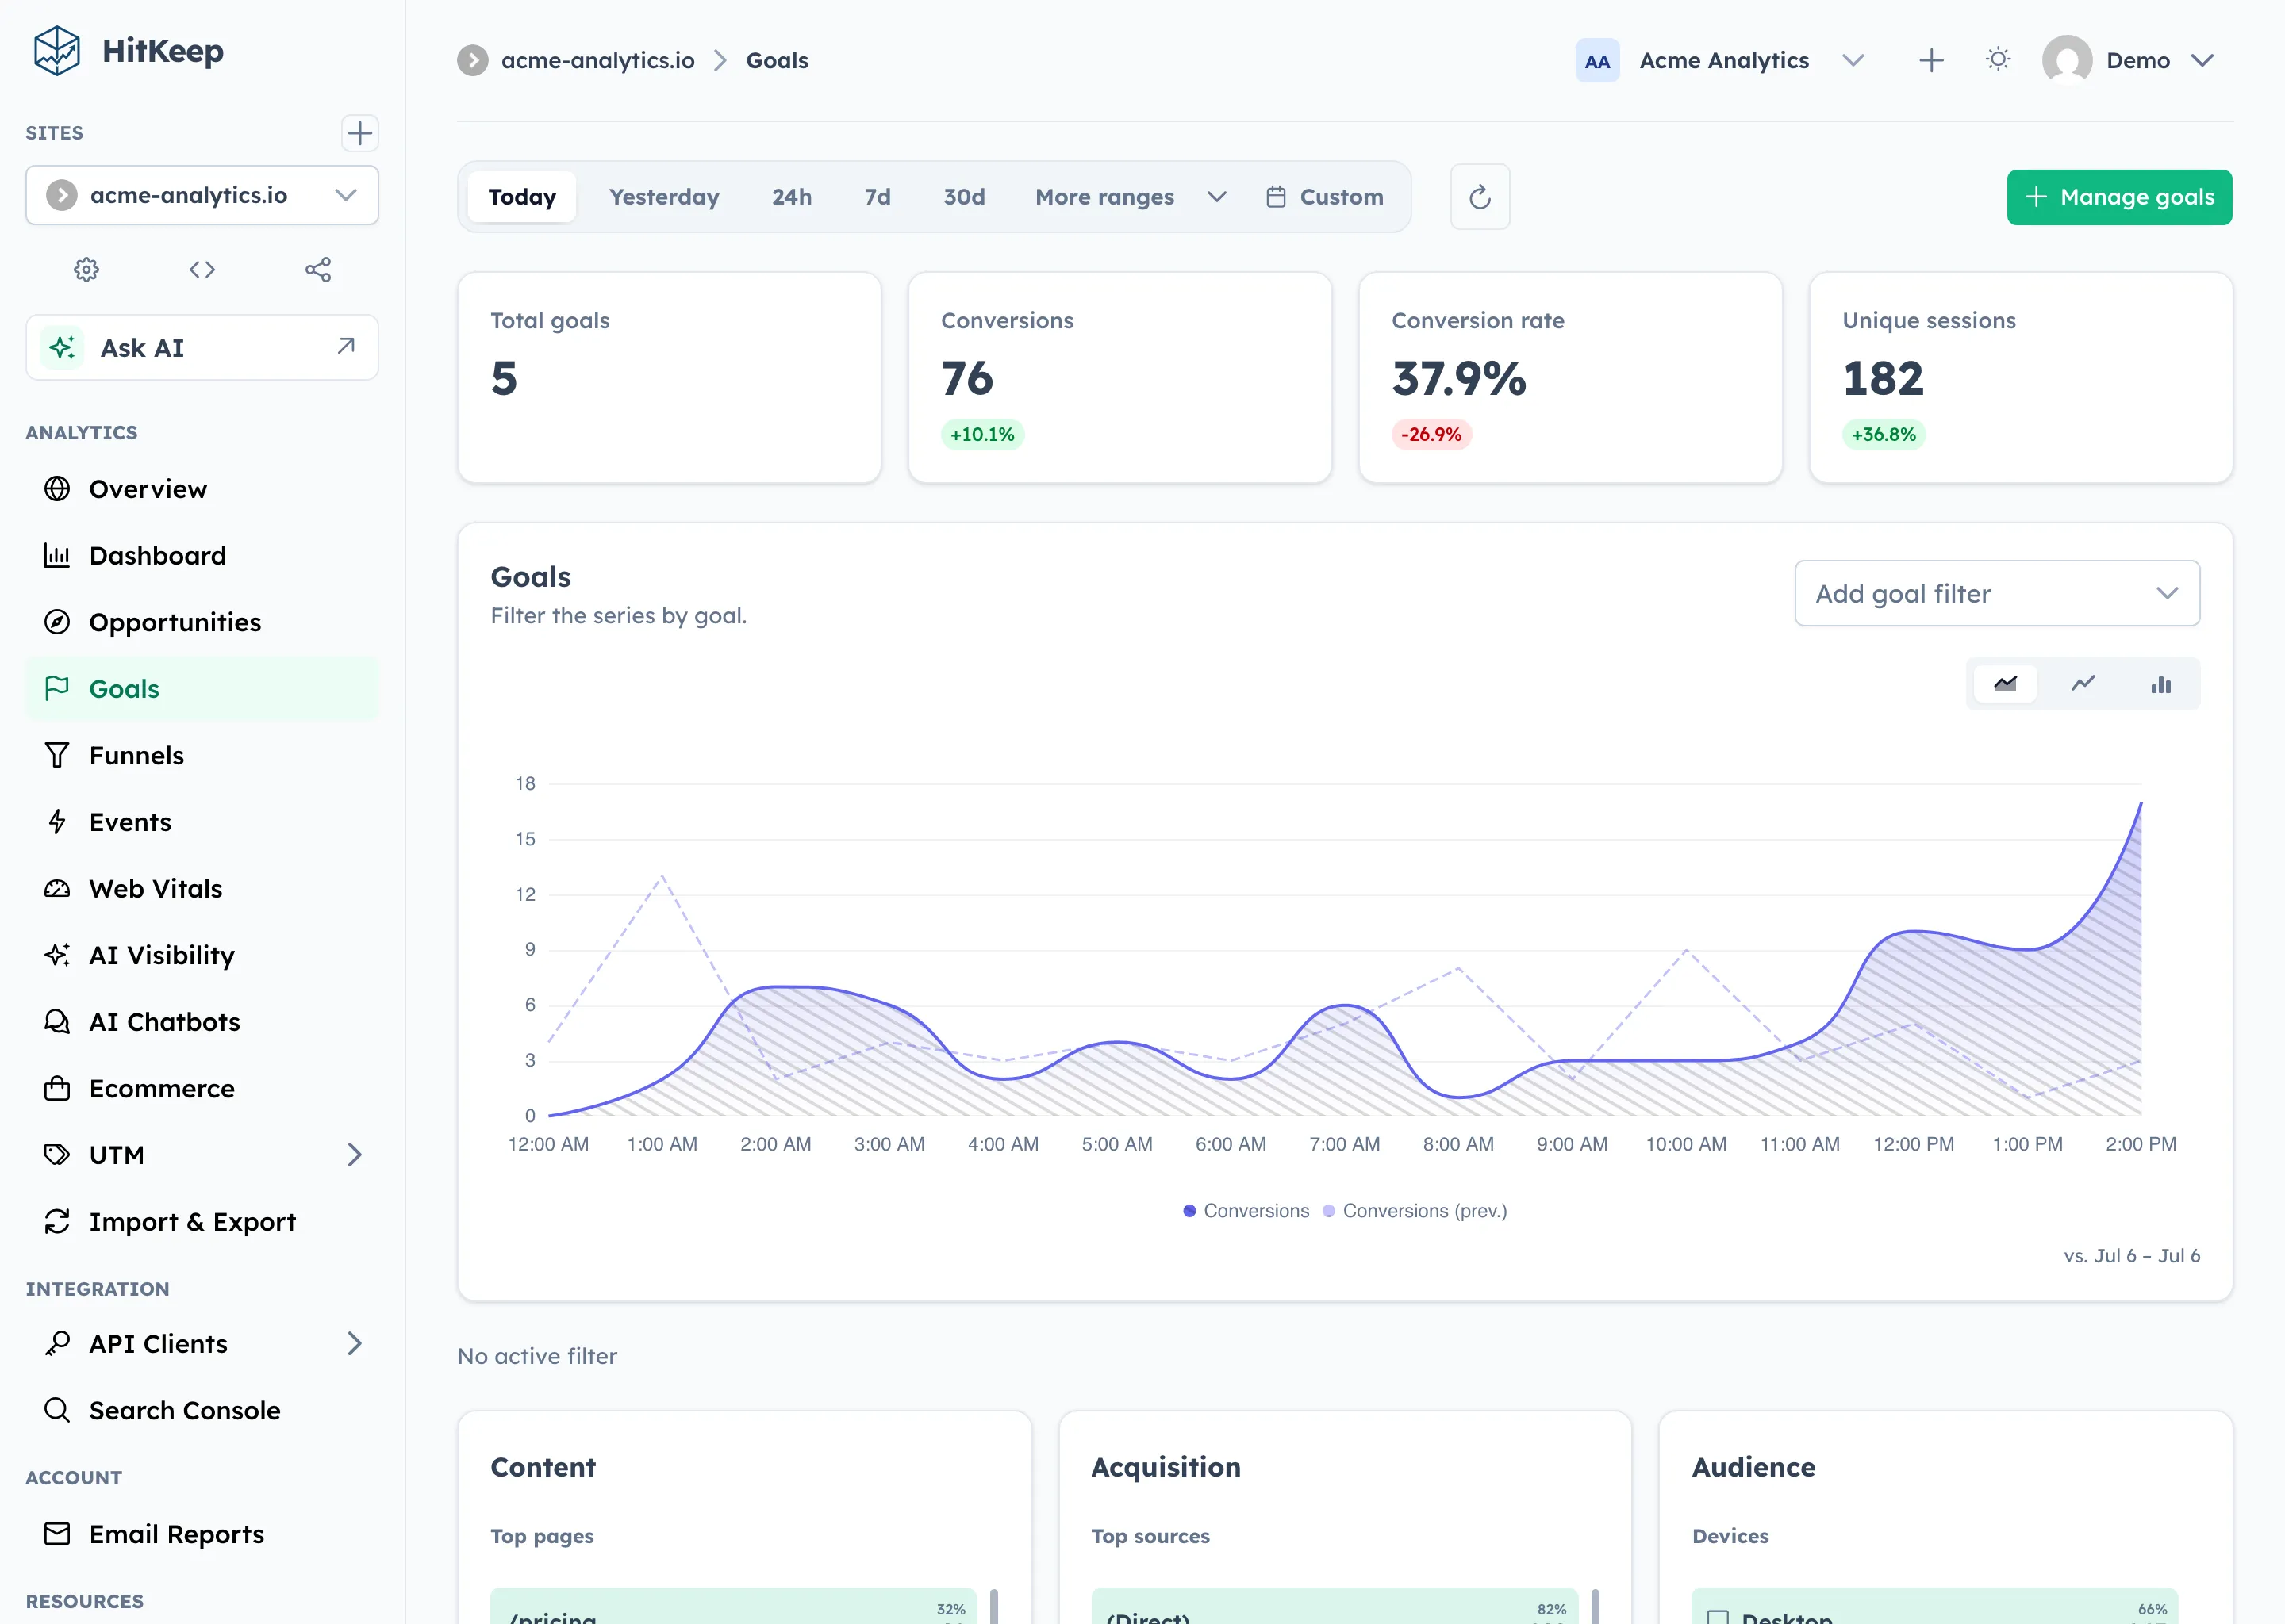This screenshot has height=1624, width=2285.
Task: Click the AA team badge icon
Action: click(1596, 61)
